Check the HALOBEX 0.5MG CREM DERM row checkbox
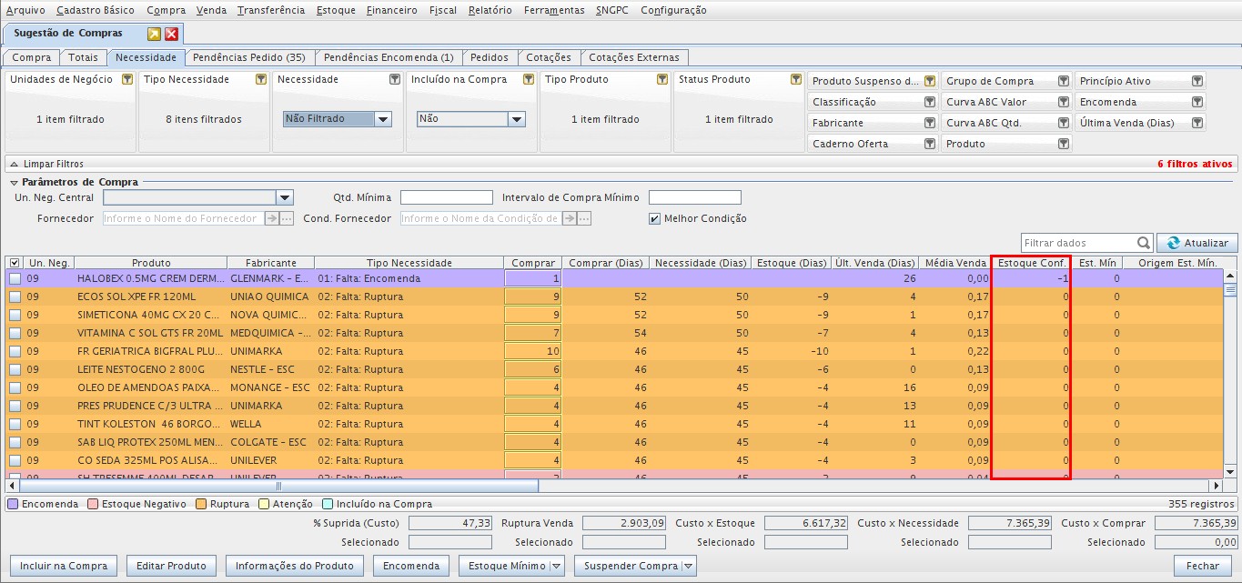 point(15,278)
